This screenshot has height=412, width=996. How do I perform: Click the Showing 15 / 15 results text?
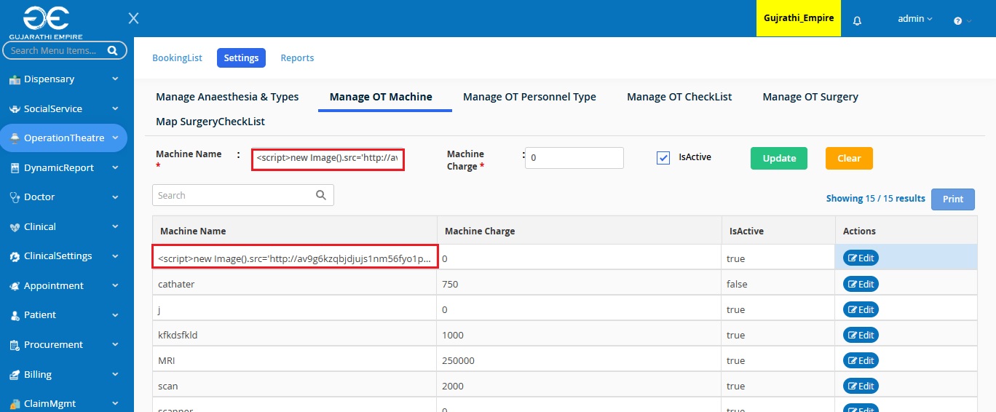[x=876, y=198]
